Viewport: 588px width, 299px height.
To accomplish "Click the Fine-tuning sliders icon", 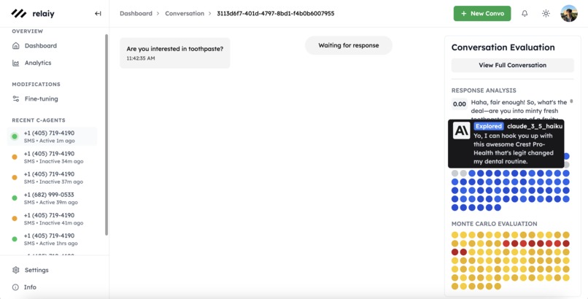I will click(x=16, y=99).
